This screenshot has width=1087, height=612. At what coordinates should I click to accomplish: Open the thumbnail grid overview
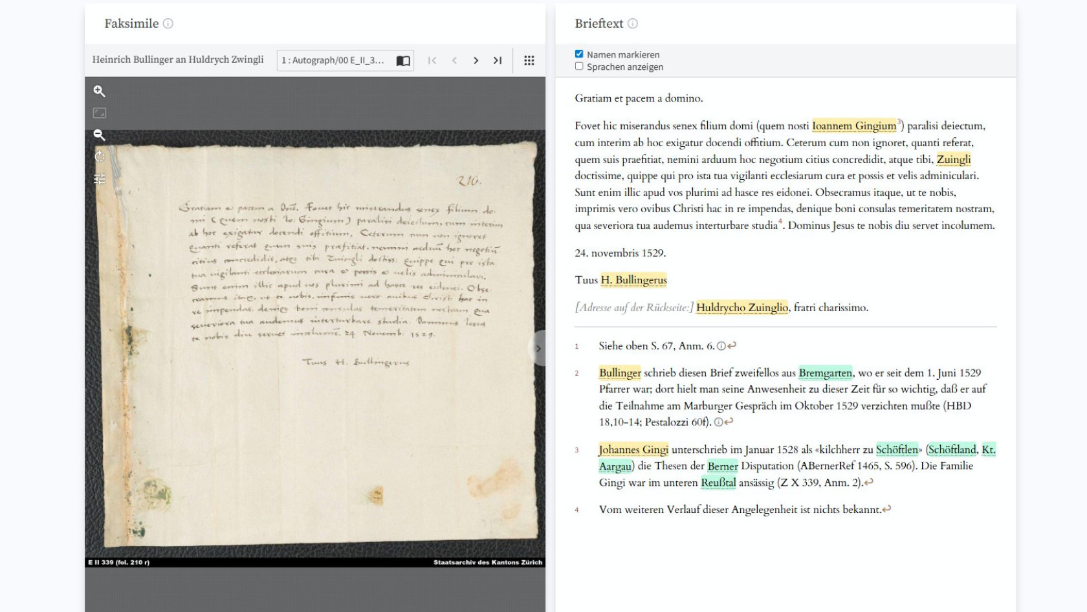[529, 60]
